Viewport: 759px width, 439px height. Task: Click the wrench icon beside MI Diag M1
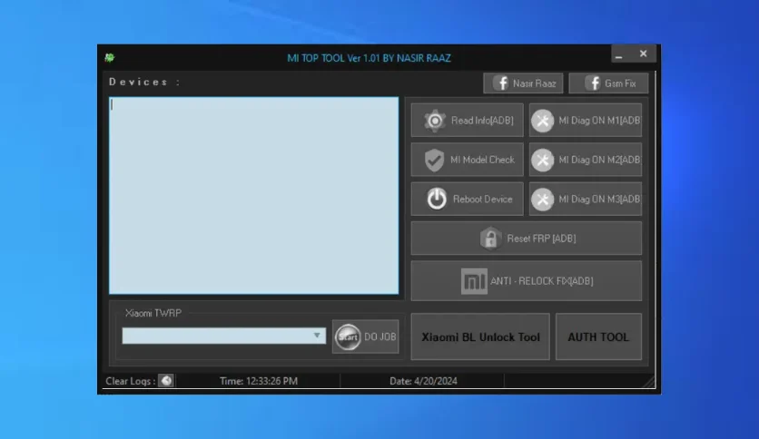(543, 121)
